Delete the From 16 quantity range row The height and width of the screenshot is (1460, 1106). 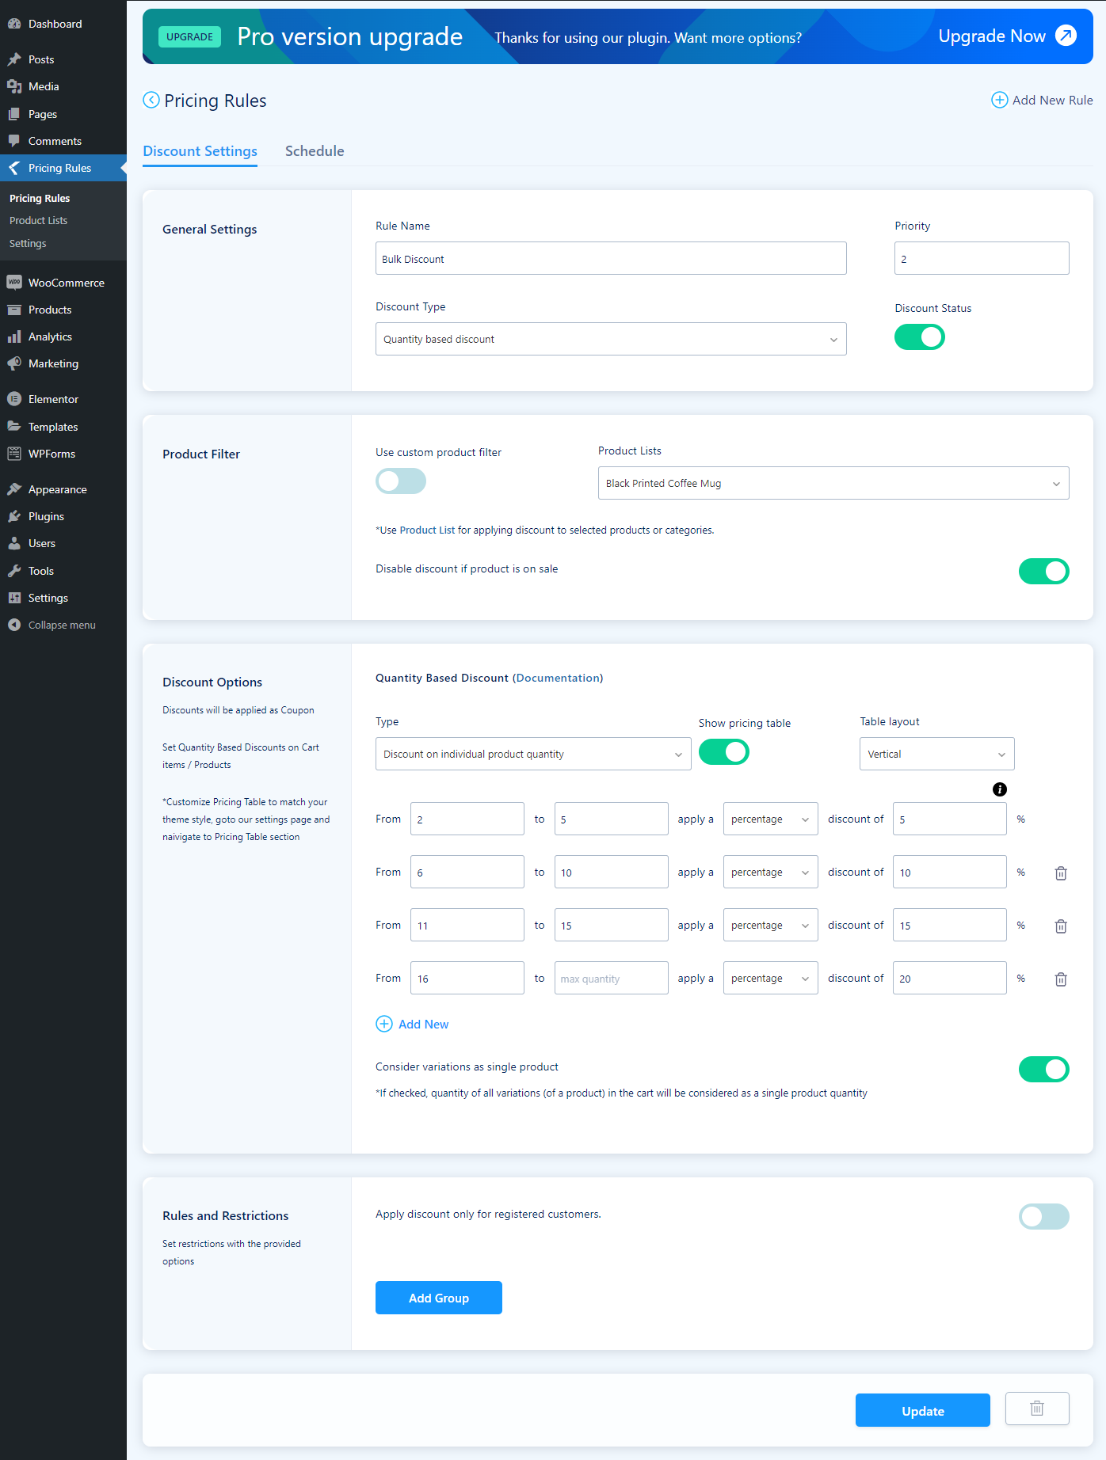click(1061, 979)
